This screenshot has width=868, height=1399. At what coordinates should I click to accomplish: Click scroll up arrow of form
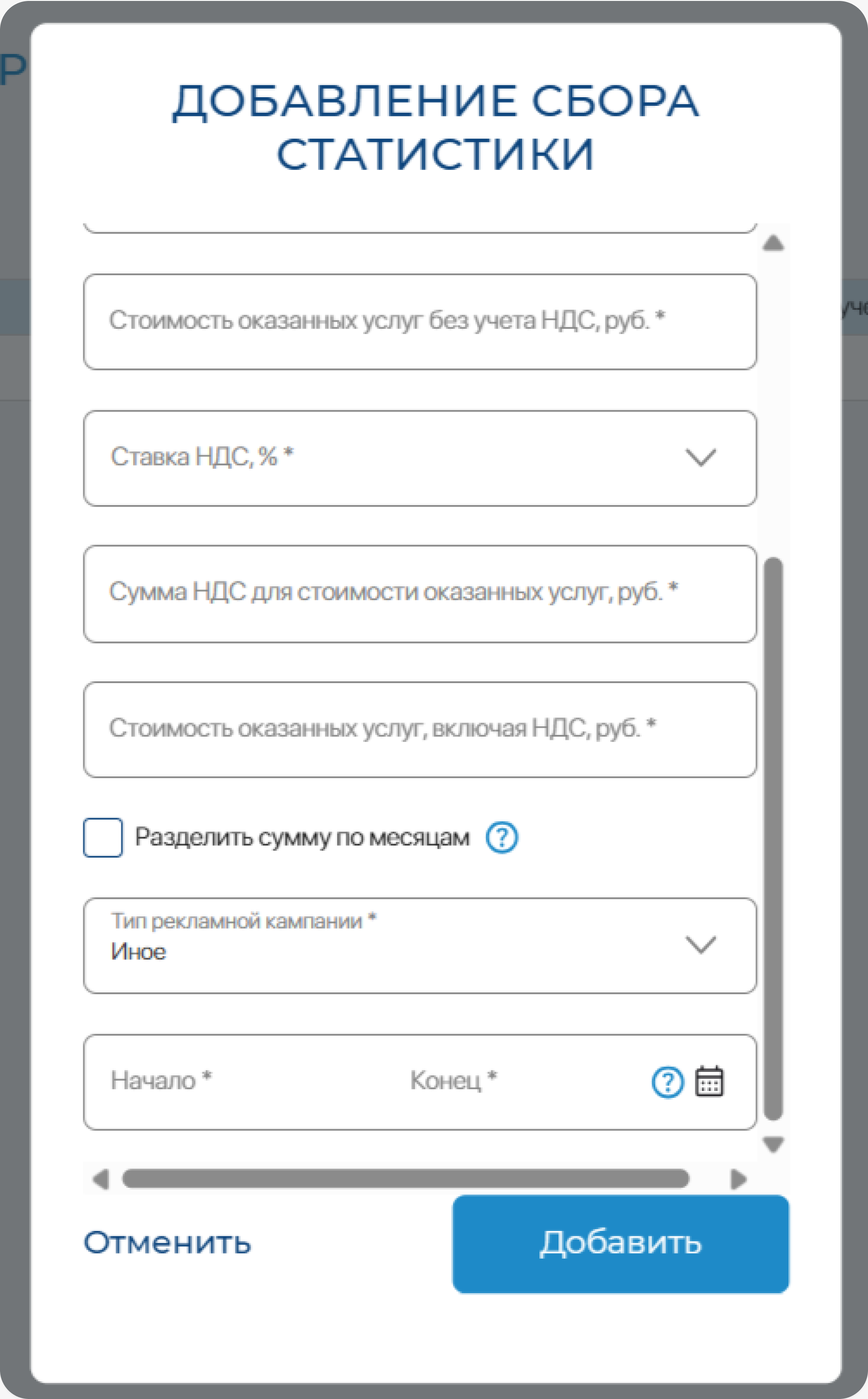pyautogui.click(x=773, y=244)
